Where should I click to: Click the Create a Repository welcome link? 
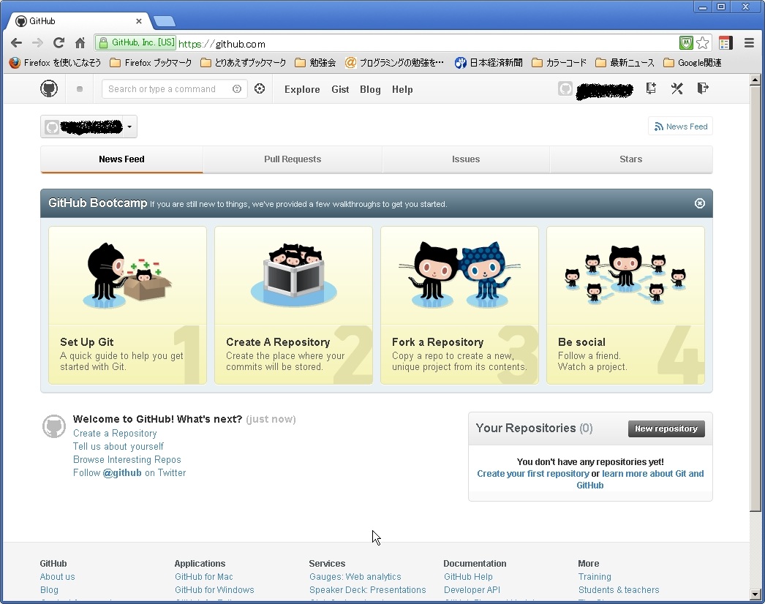[x=115, y=433]
